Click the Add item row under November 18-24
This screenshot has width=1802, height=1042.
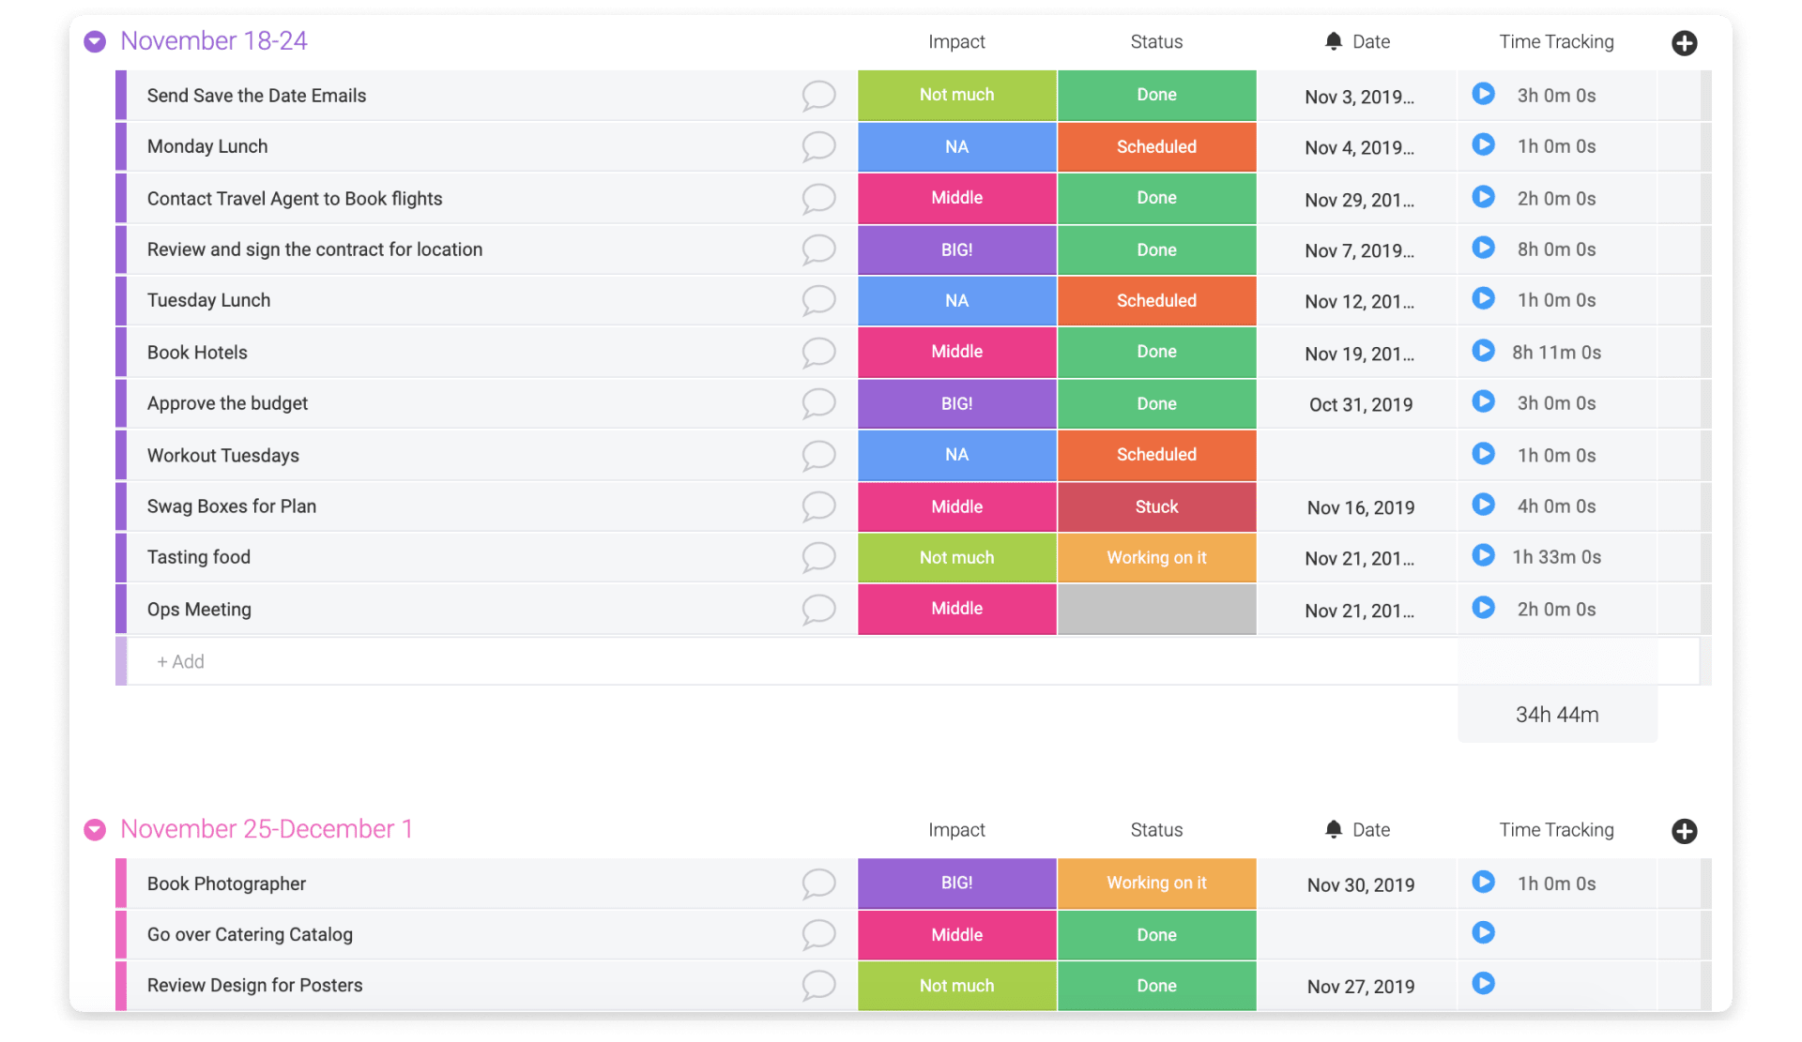pyautogui.click(x=180, y=661)
